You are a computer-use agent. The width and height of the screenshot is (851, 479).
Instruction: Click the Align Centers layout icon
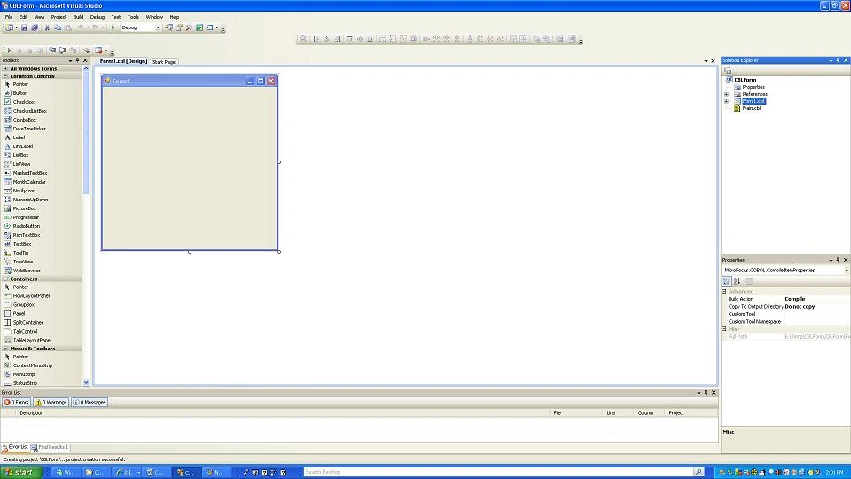click(327, 39)
